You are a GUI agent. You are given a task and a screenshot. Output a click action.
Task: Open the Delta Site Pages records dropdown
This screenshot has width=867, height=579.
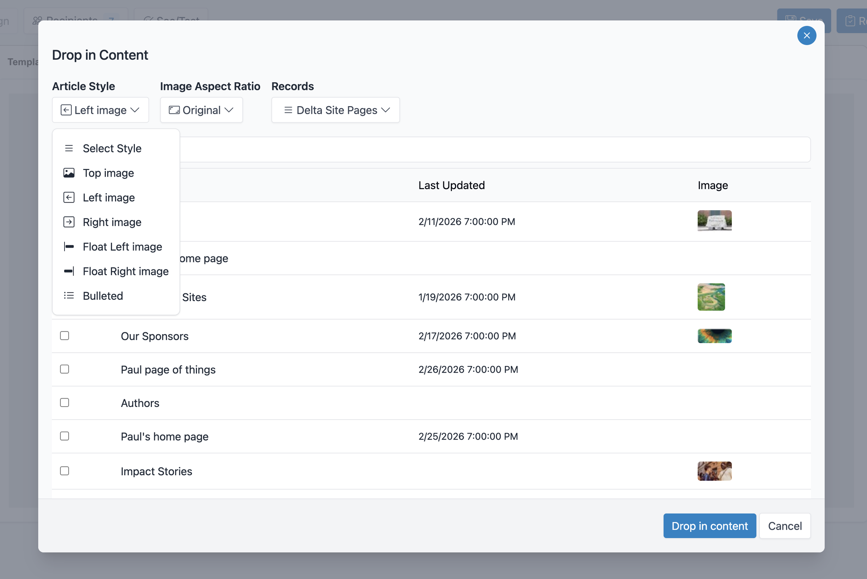[x=335, y=110]
